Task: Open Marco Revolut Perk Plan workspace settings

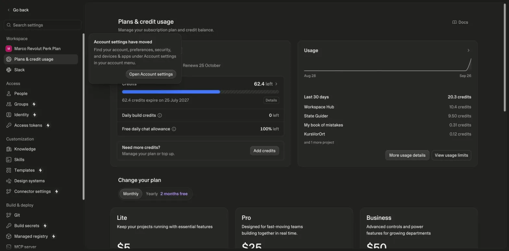Action: coord(41,49)
